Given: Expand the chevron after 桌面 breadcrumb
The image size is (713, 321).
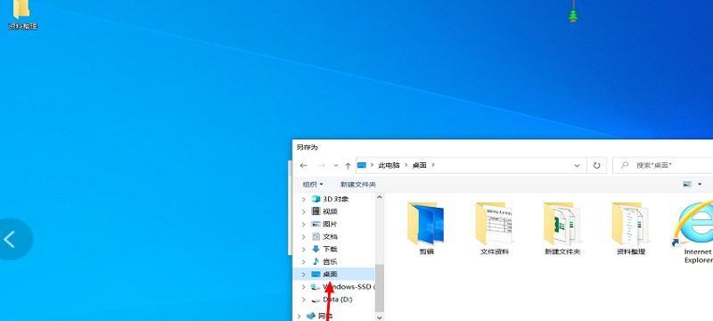Looking at the screenshot, I should (433, 166).
